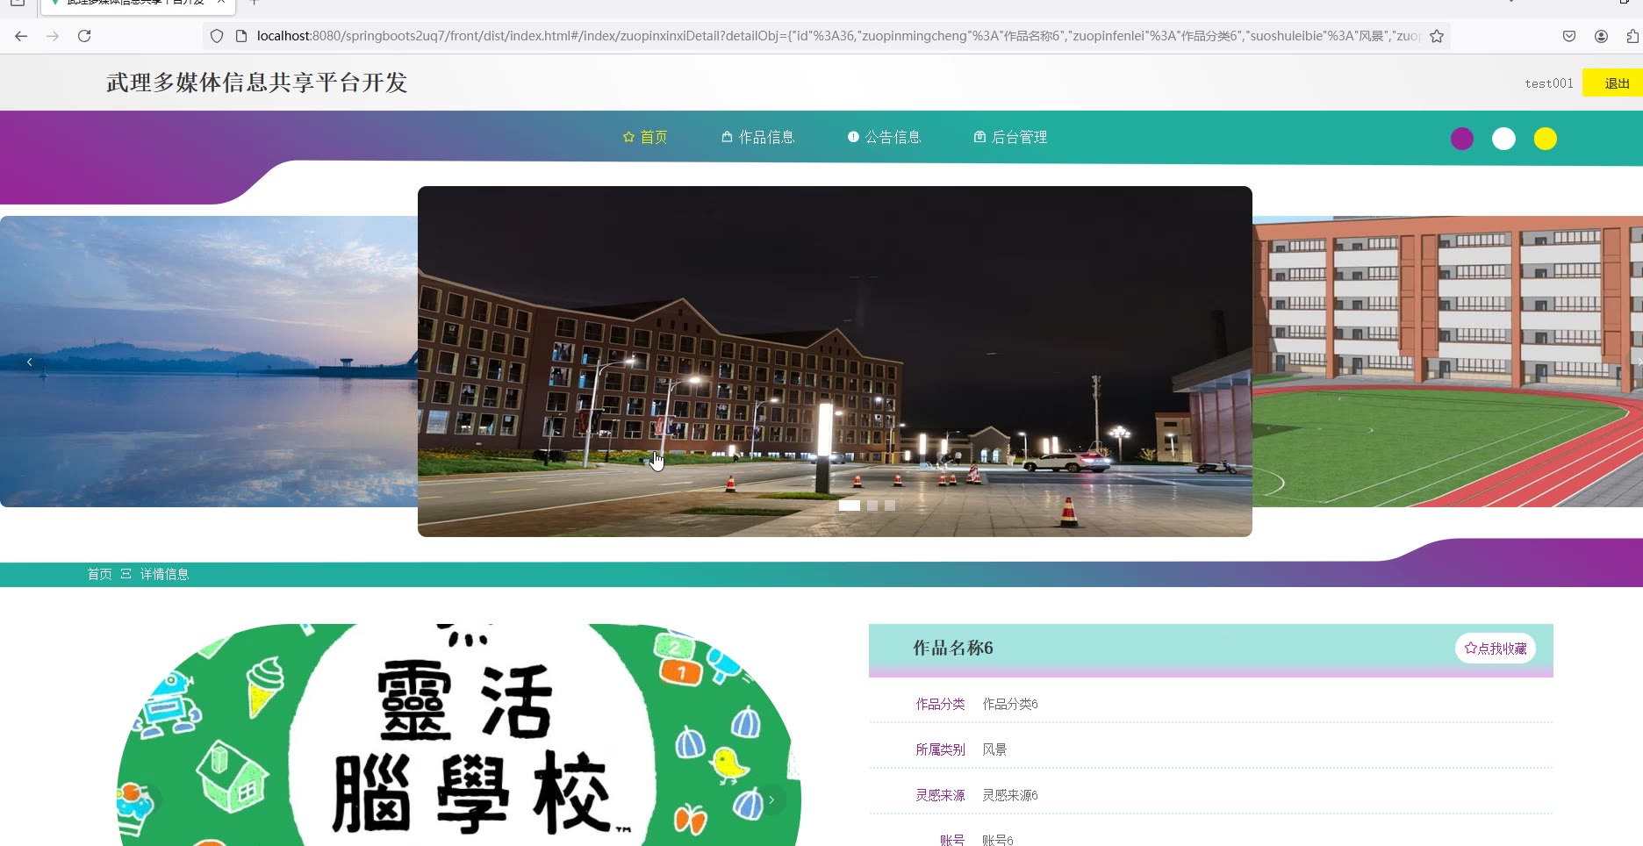Click the 账号6 value text
Screen dimensions: 1643x846
[998, 840]
